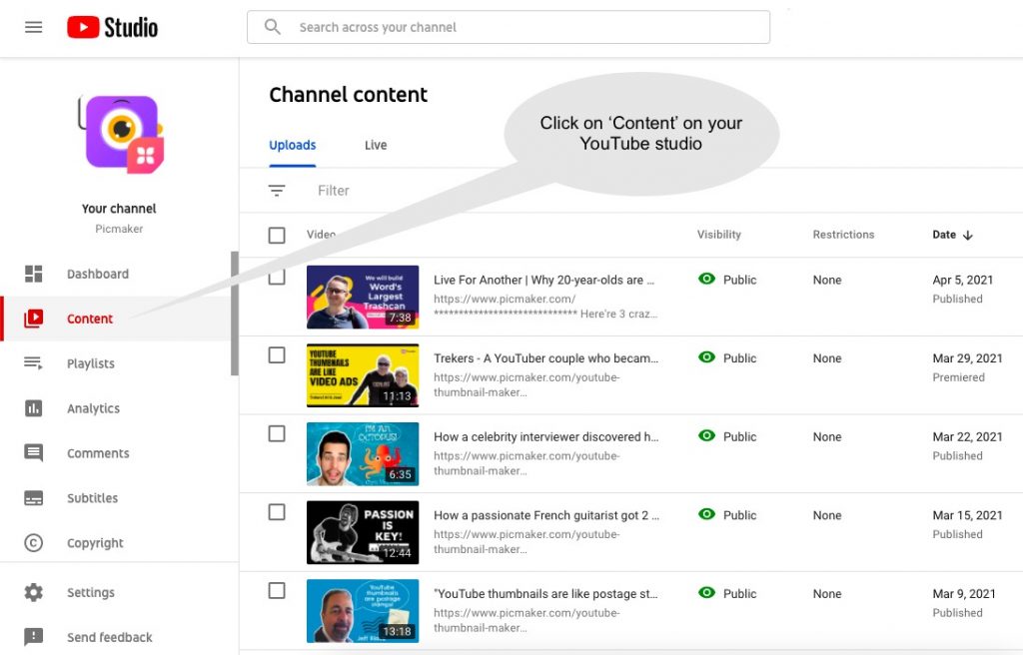
Task: Click the Copyright circle icon
Action: pos(33,543)
